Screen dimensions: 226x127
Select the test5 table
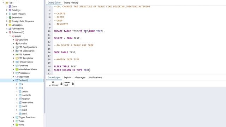[x=24, y=114]
